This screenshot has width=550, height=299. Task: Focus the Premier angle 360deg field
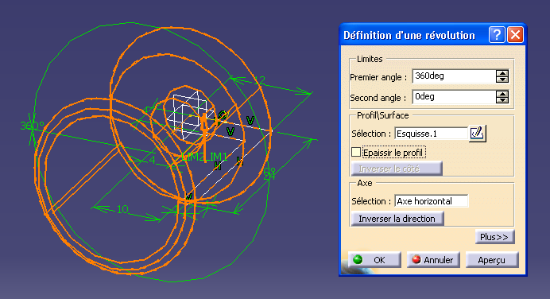(x=454, y=76)
